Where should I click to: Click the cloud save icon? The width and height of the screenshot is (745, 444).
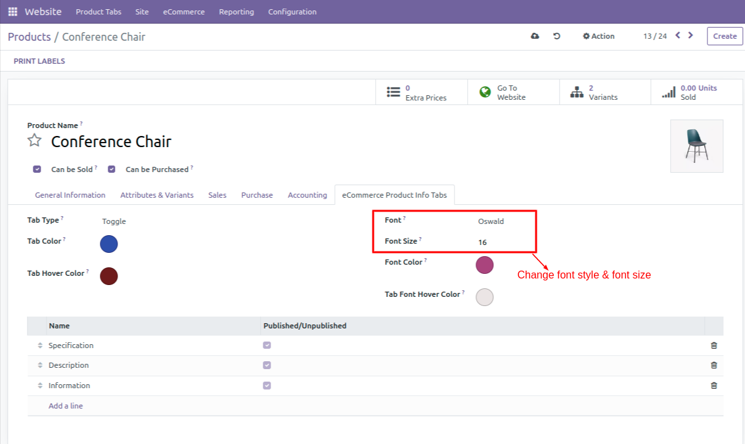point(535,36)
